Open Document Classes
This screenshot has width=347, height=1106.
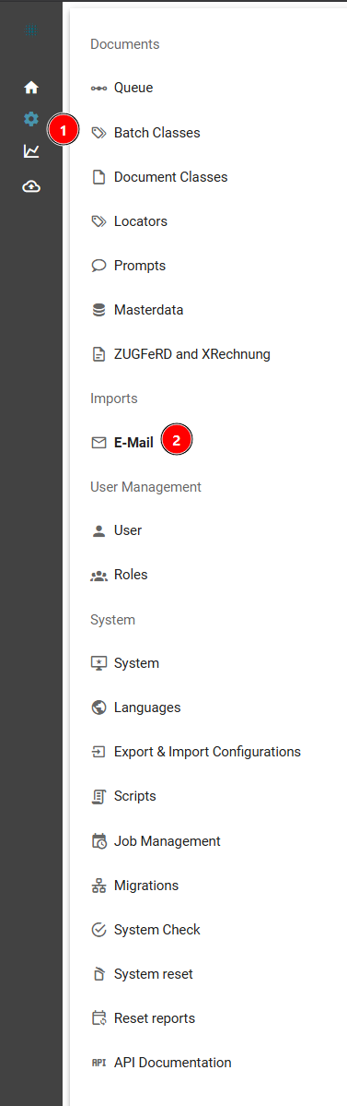(x=171, y=177)
